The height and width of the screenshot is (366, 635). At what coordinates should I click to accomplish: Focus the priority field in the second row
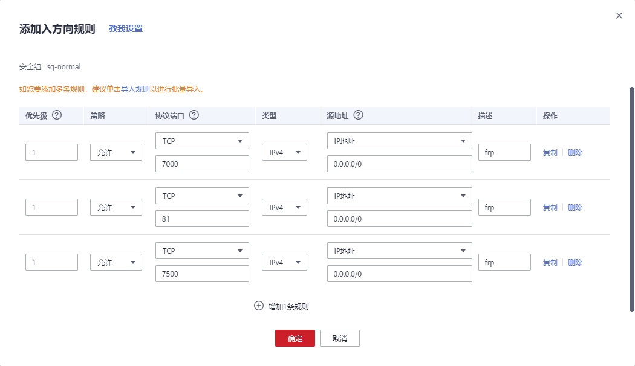pos(51,207)
